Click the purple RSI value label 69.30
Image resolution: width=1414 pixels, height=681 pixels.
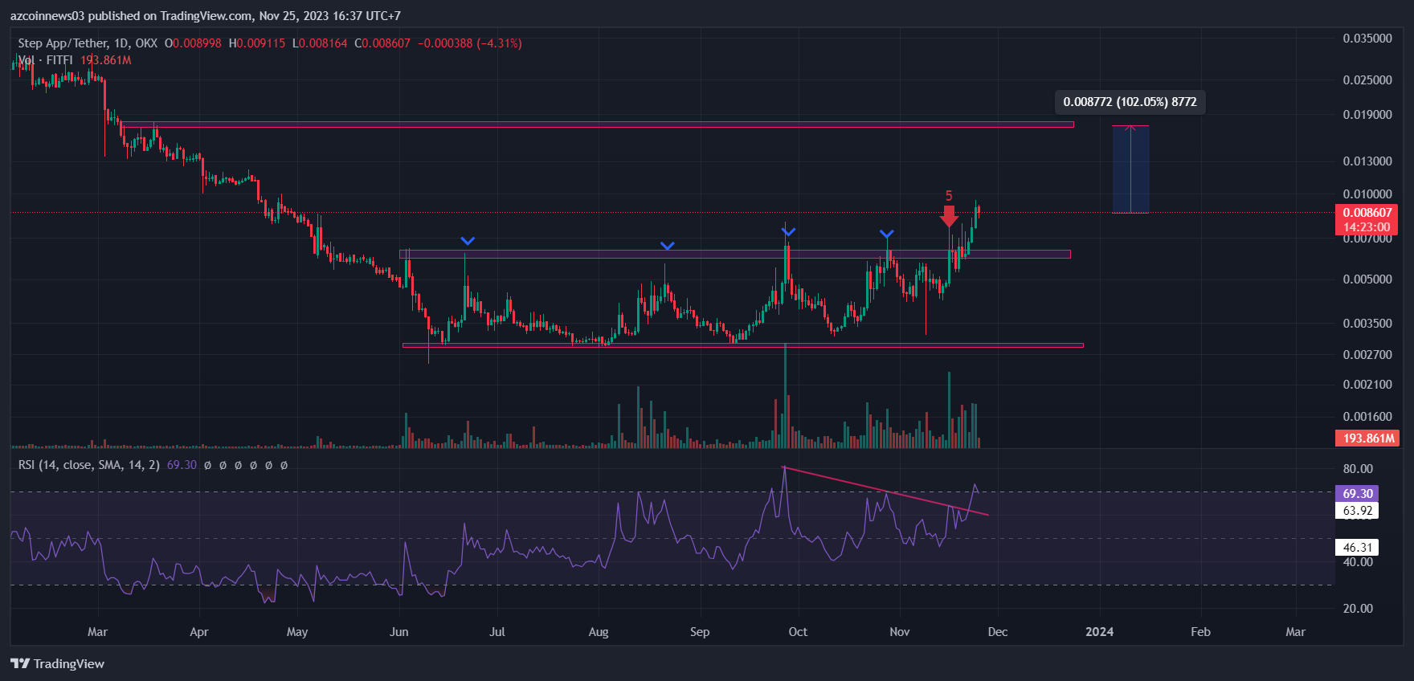click(1357, 493)
